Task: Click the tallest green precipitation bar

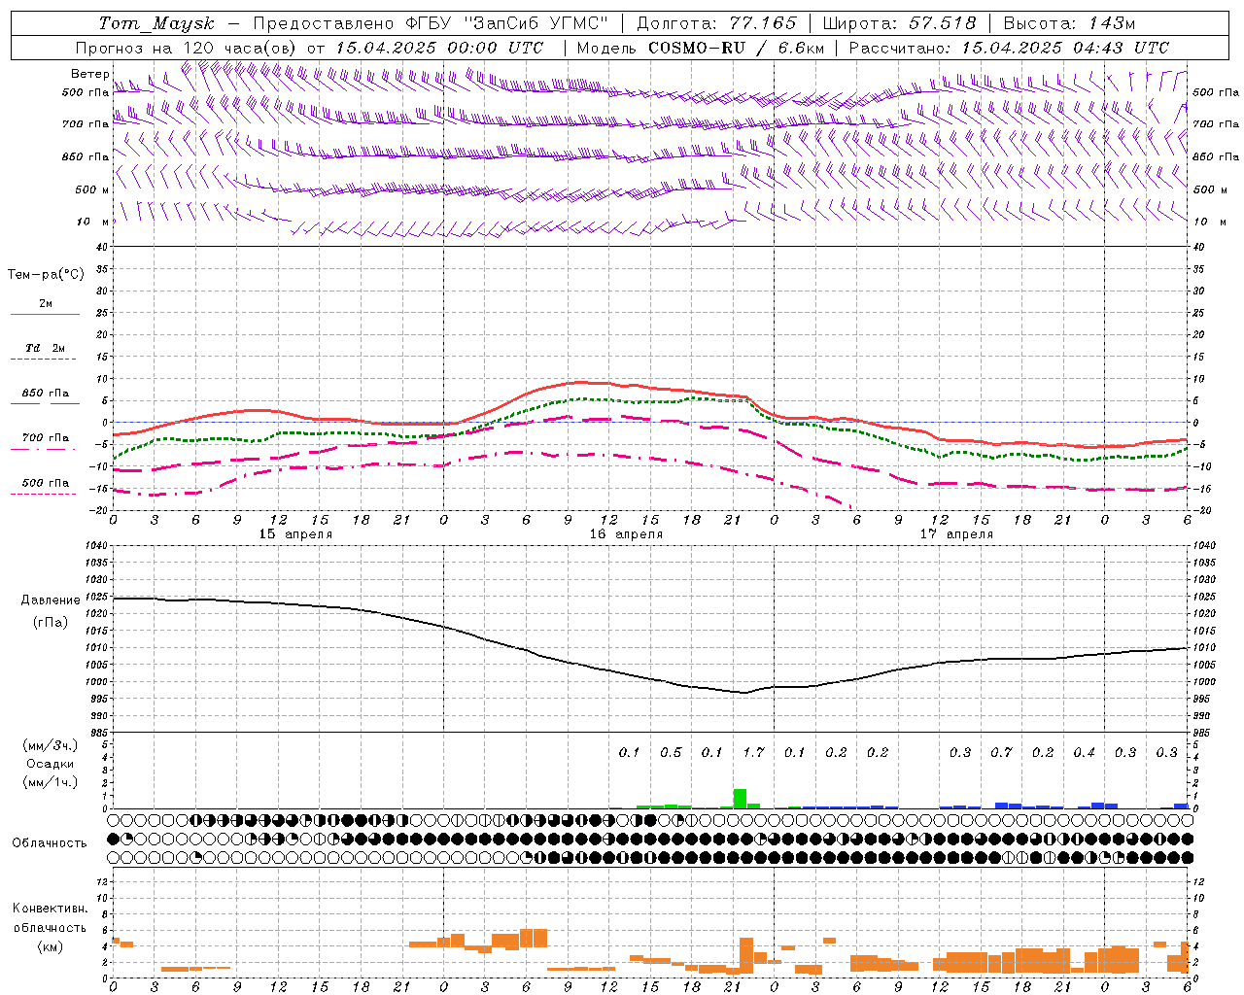Action: [740, 799]
